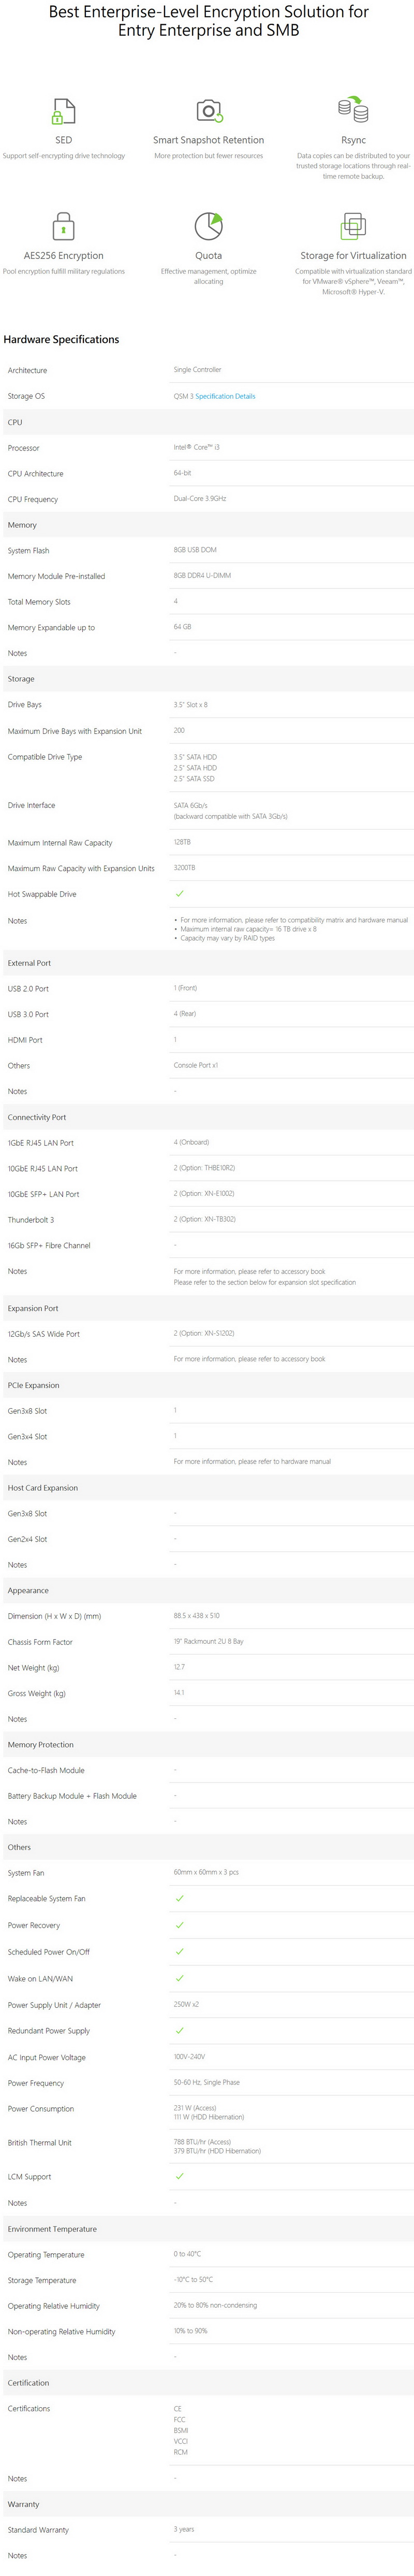This screenshot has height=2576, width=414.
Task: Select the Connectivity Port section header
Action: (207, 1117)
